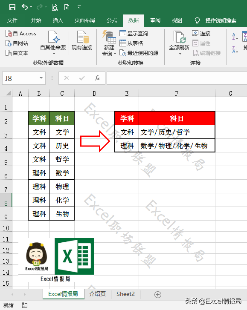247x310 pixels.
Task: Click the Name Box showing J8
Action: click(x=20, y=78)
